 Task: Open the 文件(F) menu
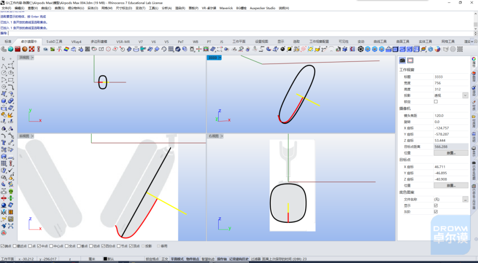(6, 8)
